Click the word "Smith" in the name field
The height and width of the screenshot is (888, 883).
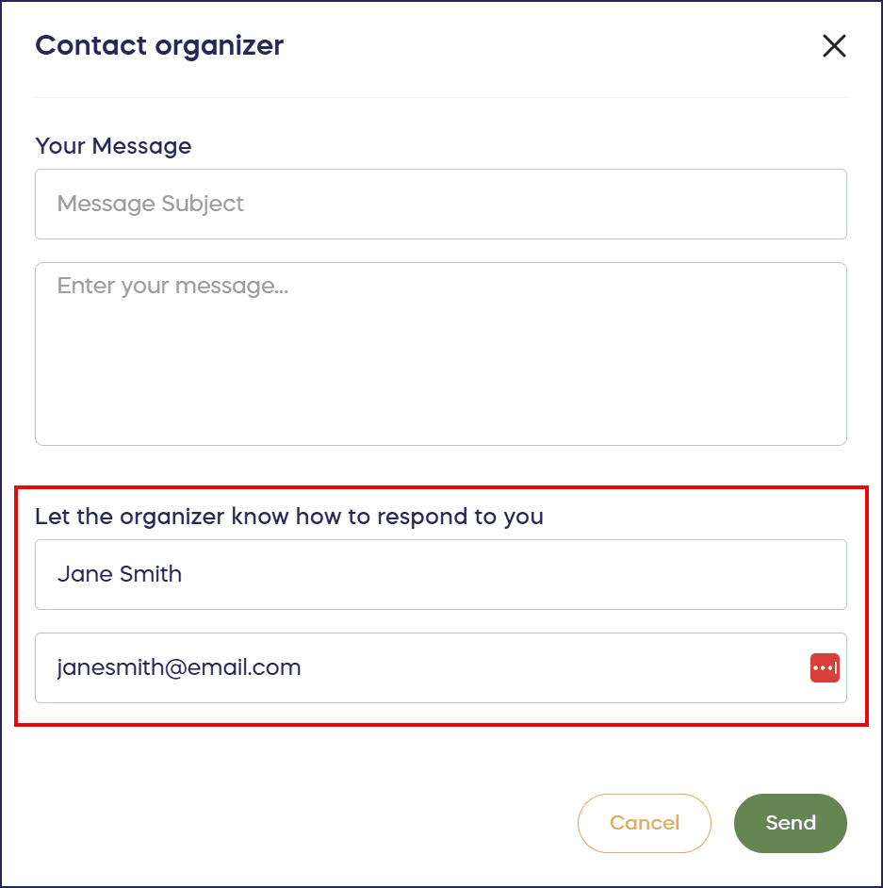point(154,574)
